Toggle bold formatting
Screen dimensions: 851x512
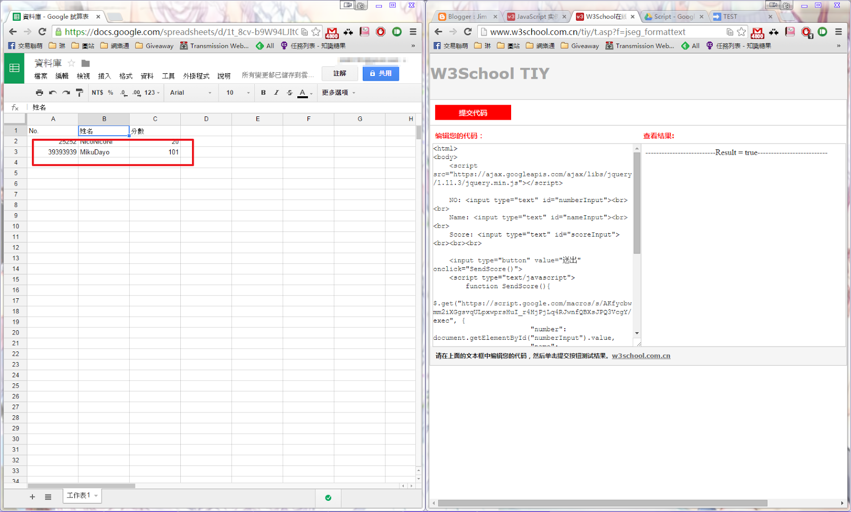(x=263, y=93)
